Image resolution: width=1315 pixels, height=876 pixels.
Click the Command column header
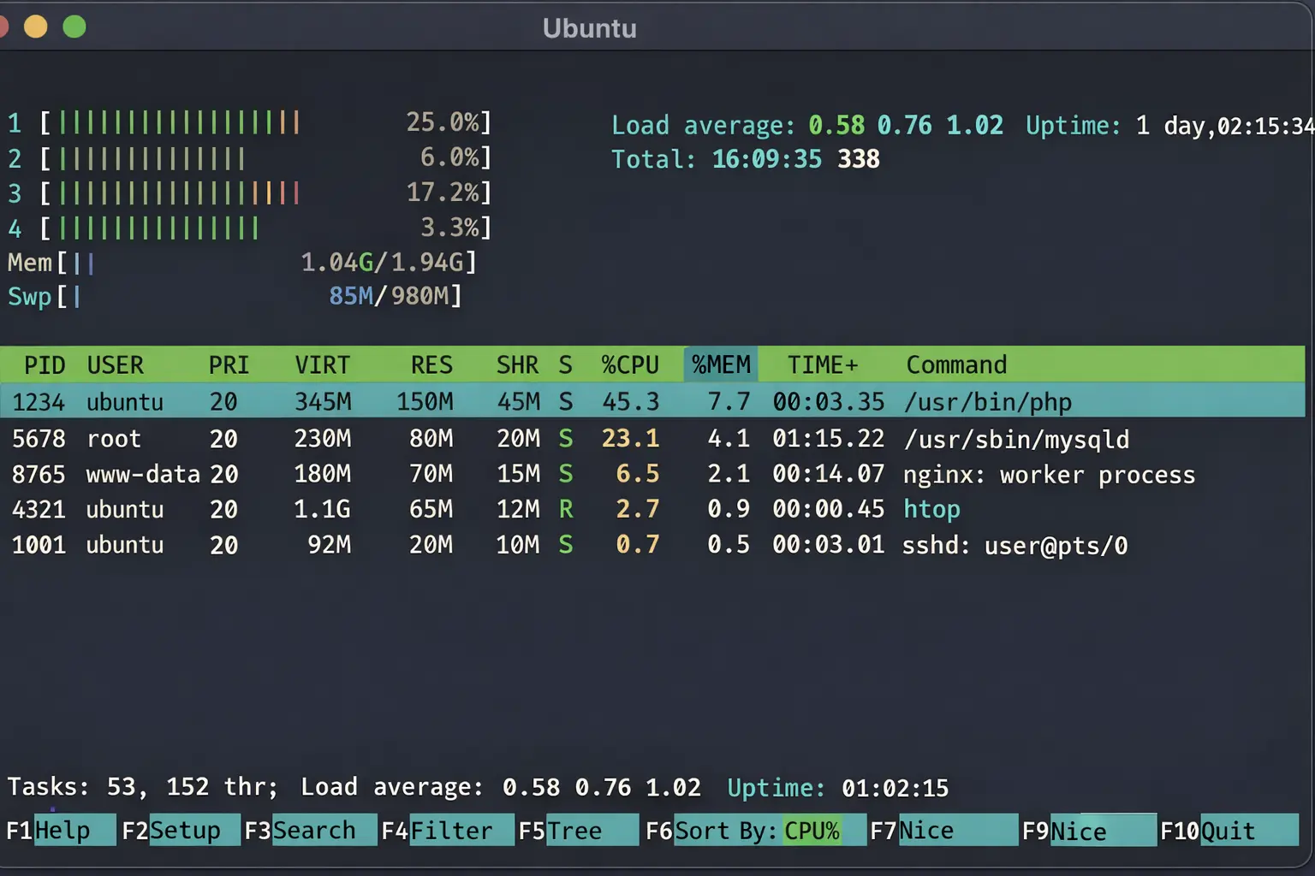point(956,365)
